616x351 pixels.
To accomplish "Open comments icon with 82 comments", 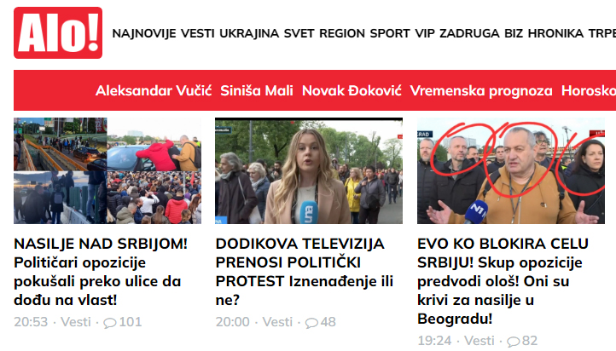I will (x=513, y=341).
